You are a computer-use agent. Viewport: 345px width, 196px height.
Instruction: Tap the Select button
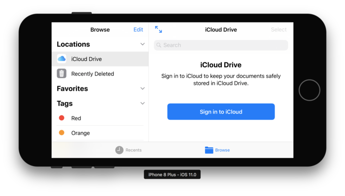[278, 29]
